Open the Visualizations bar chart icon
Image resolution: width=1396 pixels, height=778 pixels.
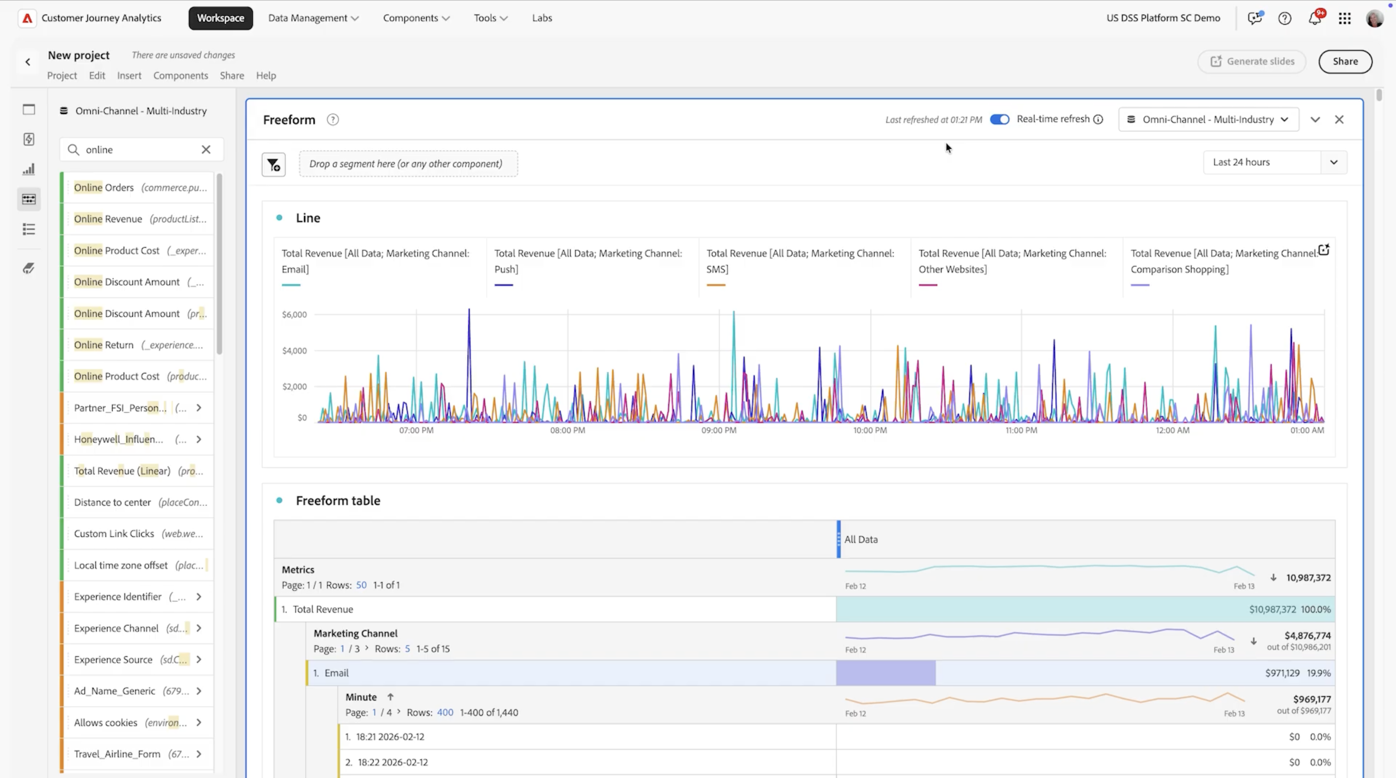pyautogui.click(x=29, y=169)
